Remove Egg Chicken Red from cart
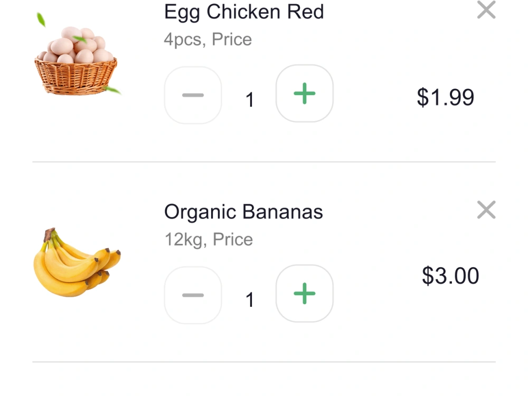528x396 pixels. click(x=486, y=10)
